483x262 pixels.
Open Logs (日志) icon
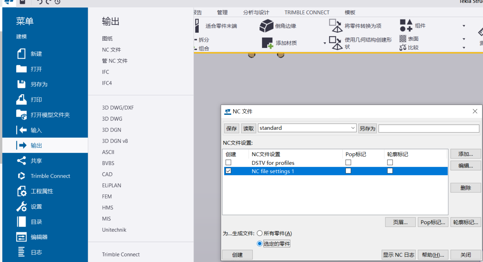21,252
